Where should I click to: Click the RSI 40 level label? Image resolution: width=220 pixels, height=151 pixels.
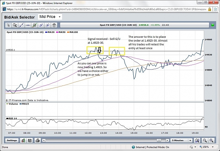[206, 127]
